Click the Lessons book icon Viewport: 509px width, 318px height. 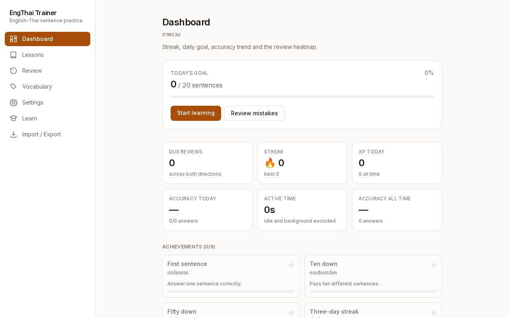coord(14,55)
